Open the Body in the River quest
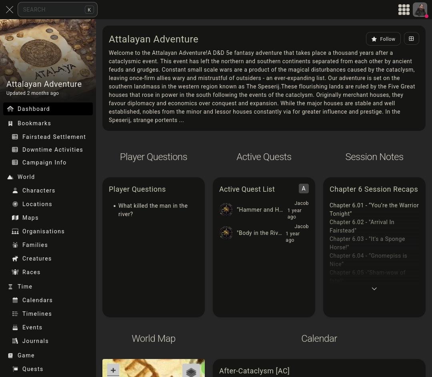 (259, 233)
